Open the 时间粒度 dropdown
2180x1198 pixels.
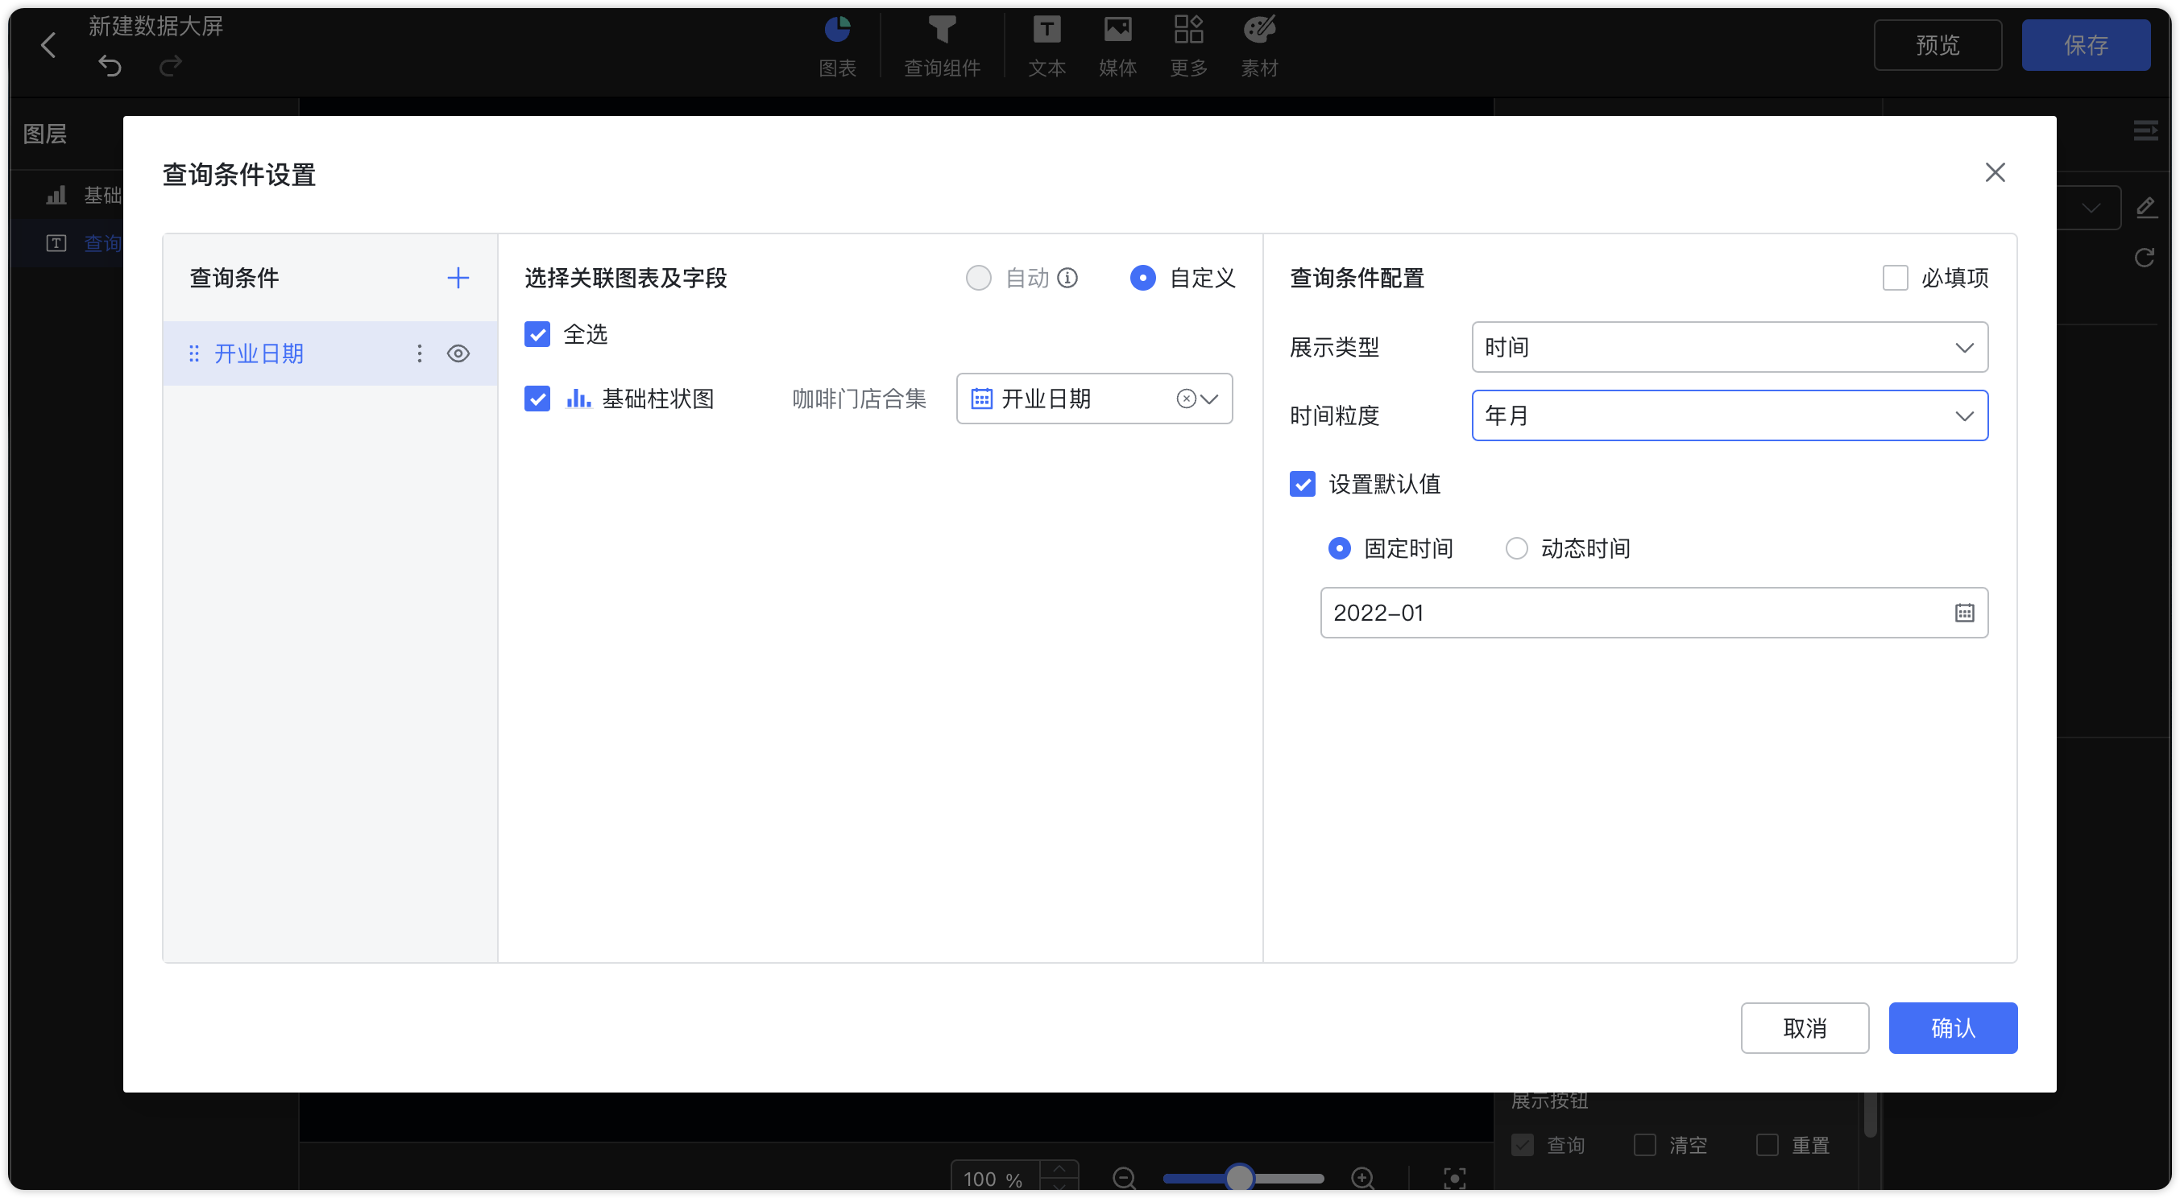click(x=1729, y=415)
